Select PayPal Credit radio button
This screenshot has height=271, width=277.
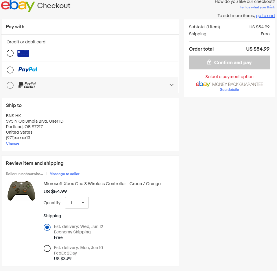pos(10,85)
